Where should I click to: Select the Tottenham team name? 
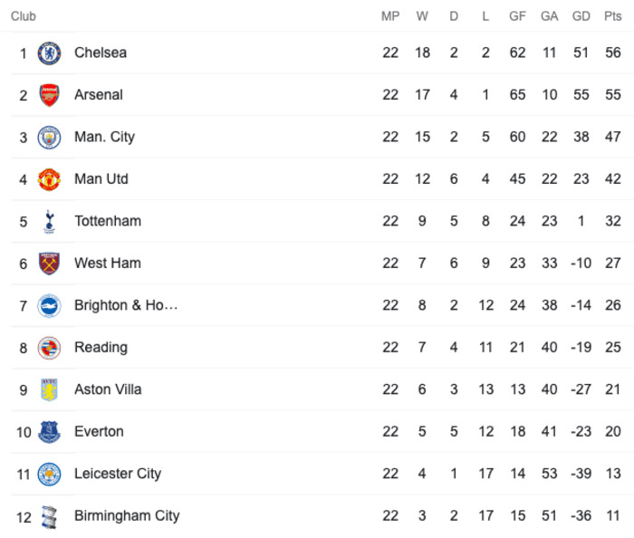[108, 221]
